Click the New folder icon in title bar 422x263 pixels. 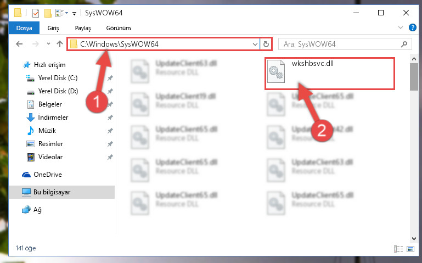coord(48,13)
